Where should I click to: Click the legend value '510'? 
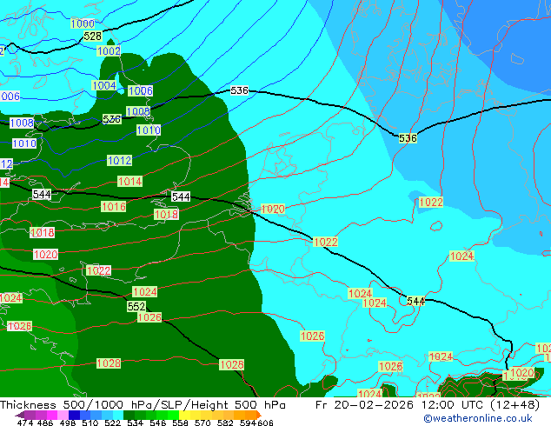tap(90, 423)
